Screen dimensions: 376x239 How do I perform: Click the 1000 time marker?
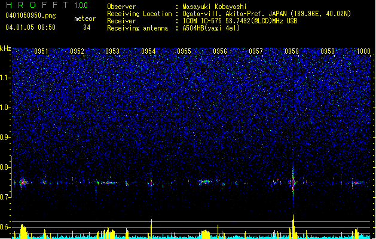point(363,51)
